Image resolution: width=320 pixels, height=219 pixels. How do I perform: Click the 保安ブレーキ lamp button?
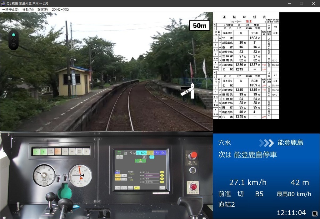pyautogui.click(x=50, y=151)
